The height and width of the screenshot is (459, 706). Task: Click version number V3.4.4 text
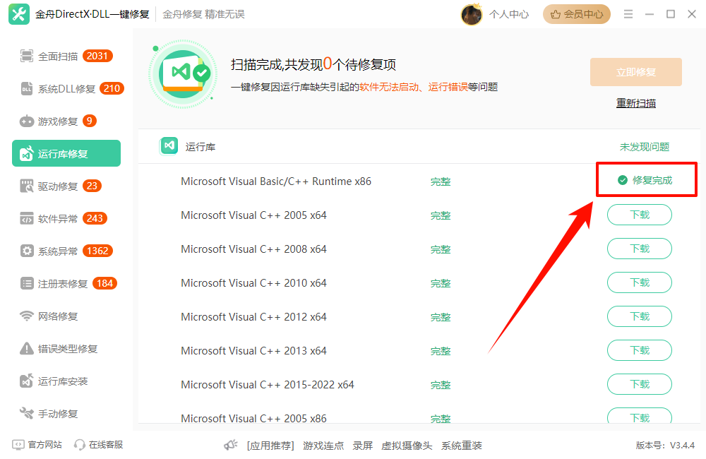click(x=682, y=446)
